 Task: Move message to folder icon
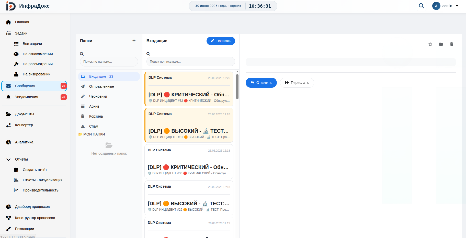[x=441, y=44]
